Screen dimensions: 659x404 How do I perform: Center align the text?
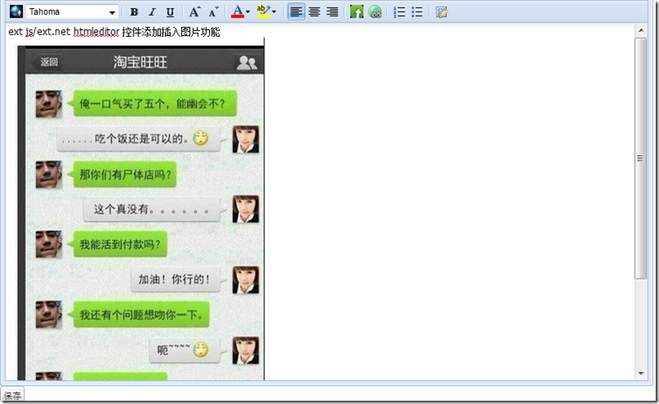pyautogui.click(x=315, y=11)
